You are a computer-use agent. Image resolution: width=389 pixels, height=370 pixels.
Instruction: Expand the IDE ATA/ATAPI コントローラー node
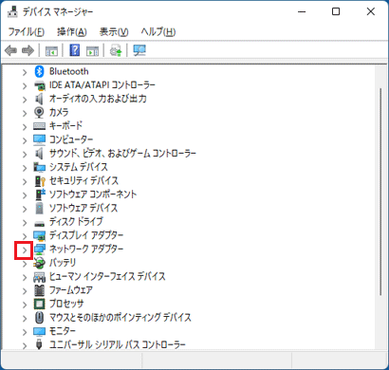(x=25, y=86)
